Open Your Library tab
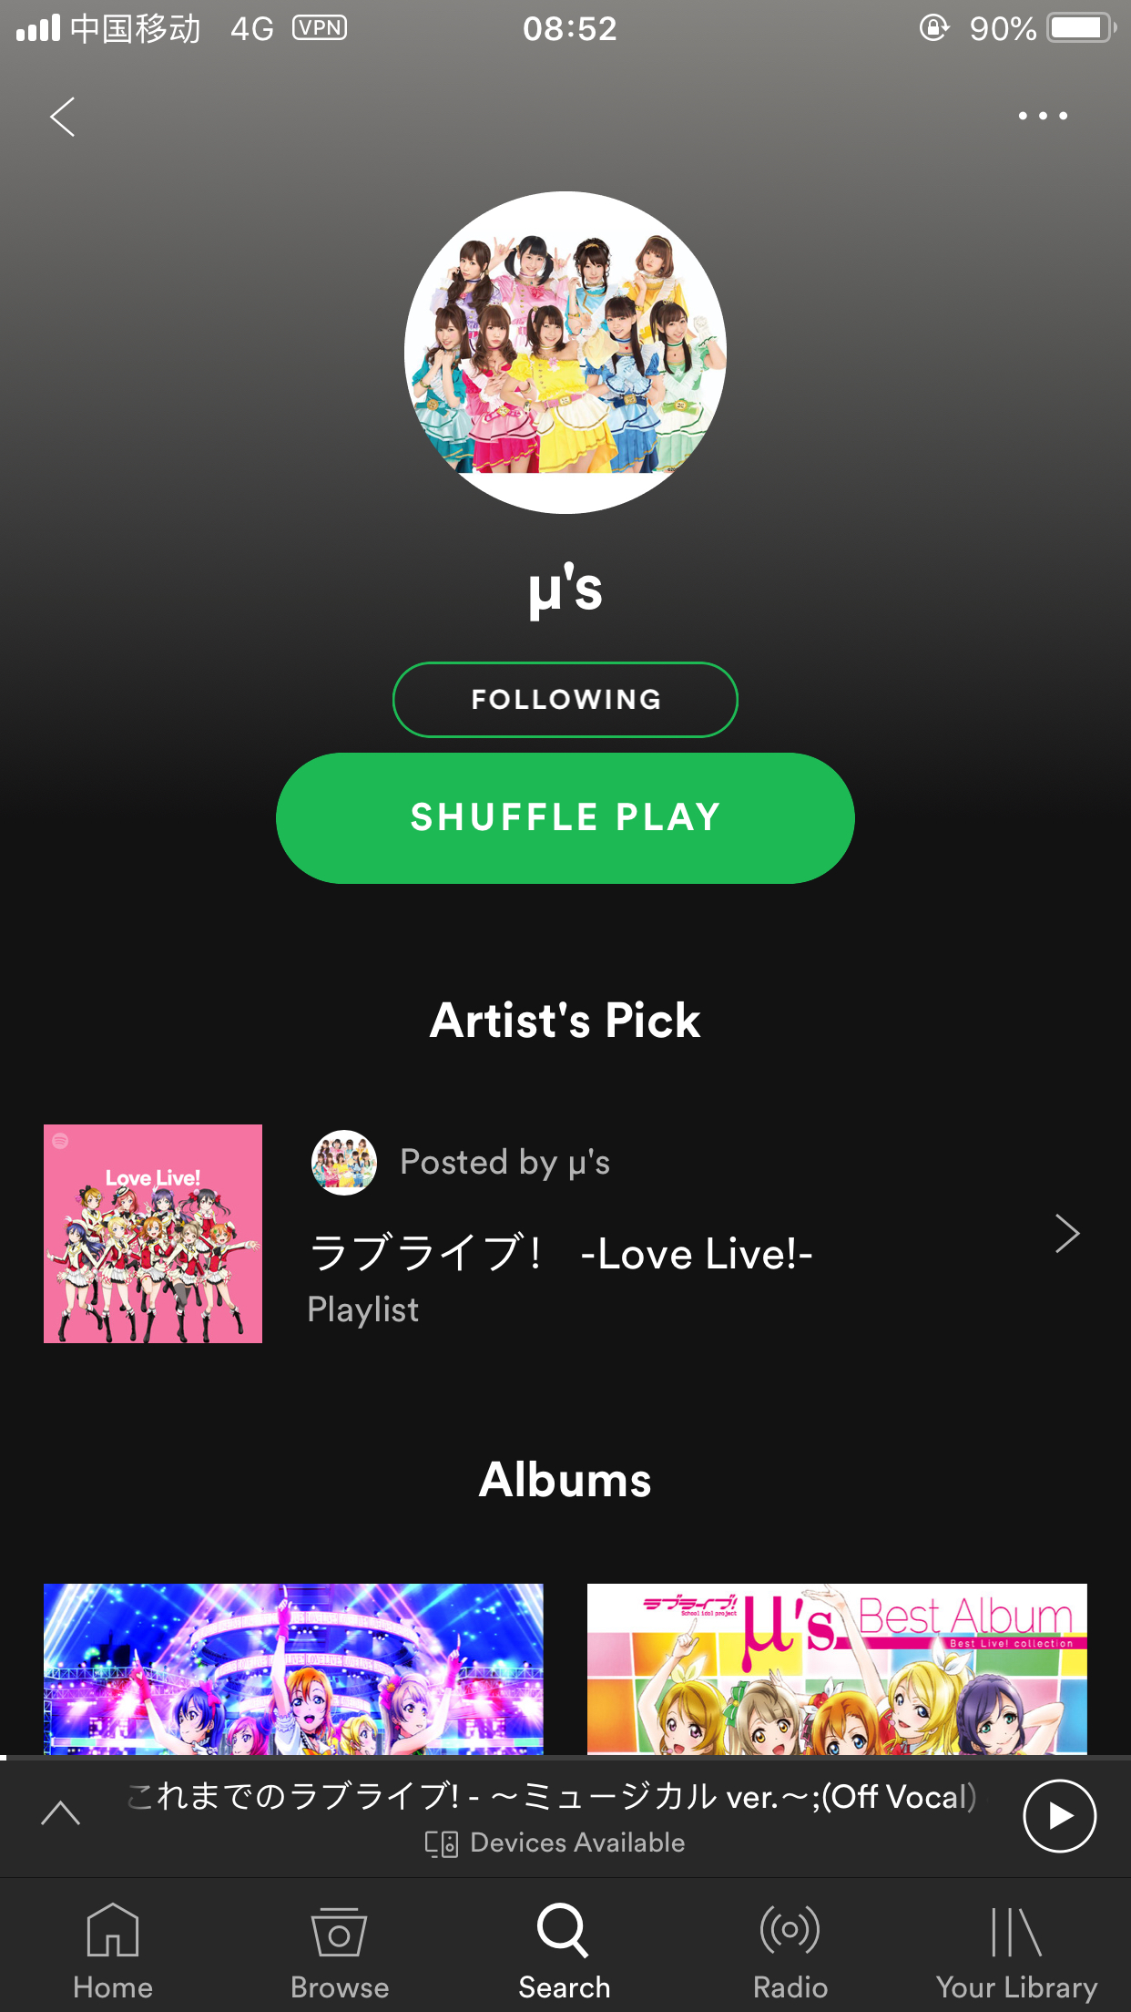This screenshot has height=2012, width=1131. click(1016, 1951)
